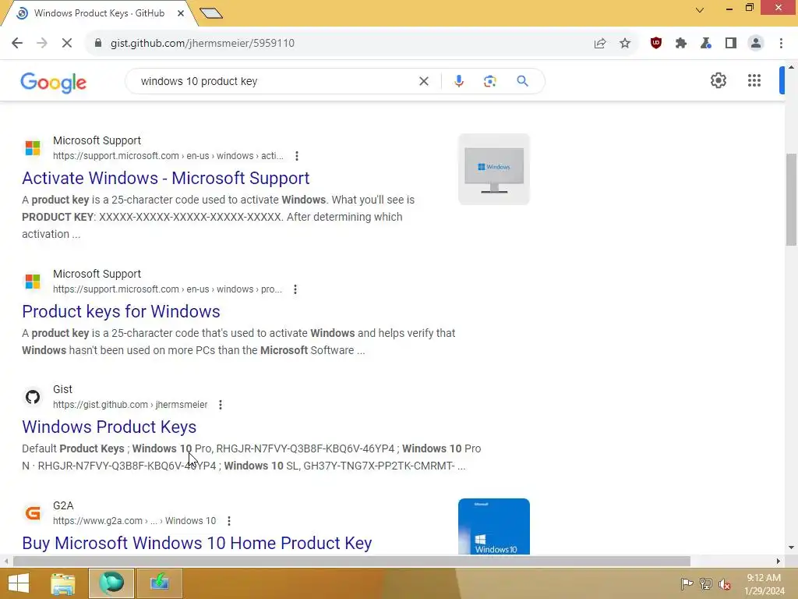
Task: Start a voice search with microphone
Action: (x=458, y=81)
